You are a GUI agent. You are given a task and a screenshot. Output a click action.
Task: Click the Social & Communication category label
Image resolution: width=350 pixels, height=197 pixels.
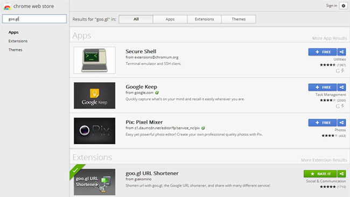pyautogui.click(x=326, y=181)
